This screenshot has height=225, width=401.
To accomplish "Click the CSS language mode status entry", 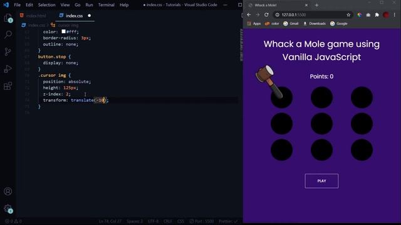I will click(x=180, y=221).
